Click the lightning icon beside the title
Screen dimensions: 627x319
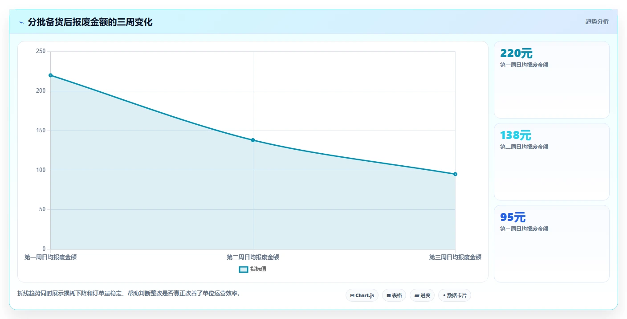pyautogui.click(x=21, y=22)
